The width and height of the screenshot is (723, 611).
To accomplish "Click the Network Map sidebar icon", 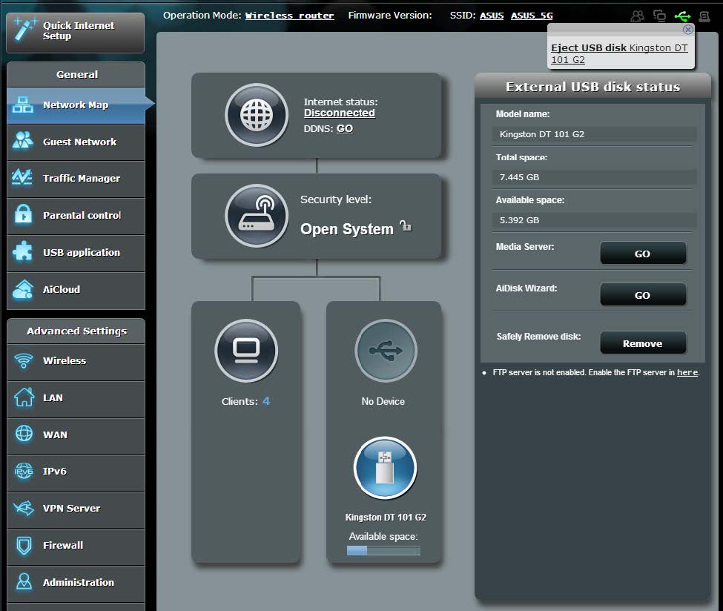I will click(x=22, y=105).
